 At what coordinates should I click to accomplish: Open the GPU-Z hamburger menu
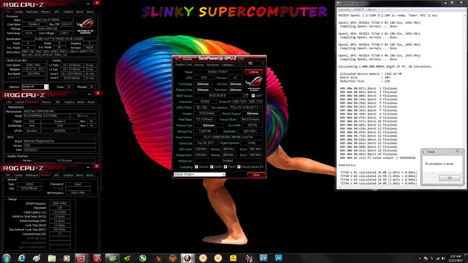pyautogui.click(x=263, y=63)
